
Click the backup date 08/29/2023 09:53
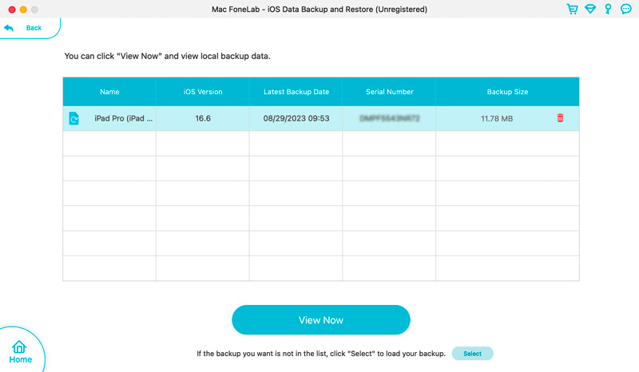pyautogui.click(x=296, y=118)
